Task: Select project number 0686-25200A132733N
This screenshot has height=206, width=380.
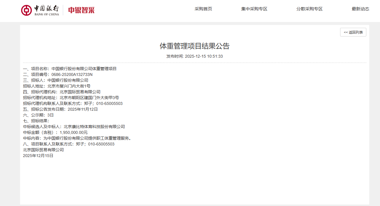Action: [72, 74]
